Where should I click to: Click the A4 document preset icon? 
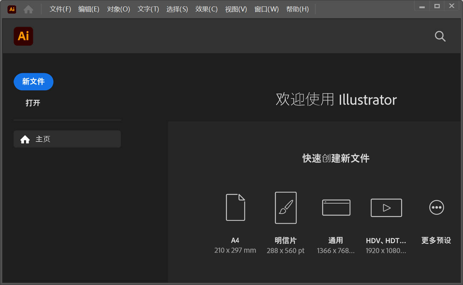click(235, 207)
